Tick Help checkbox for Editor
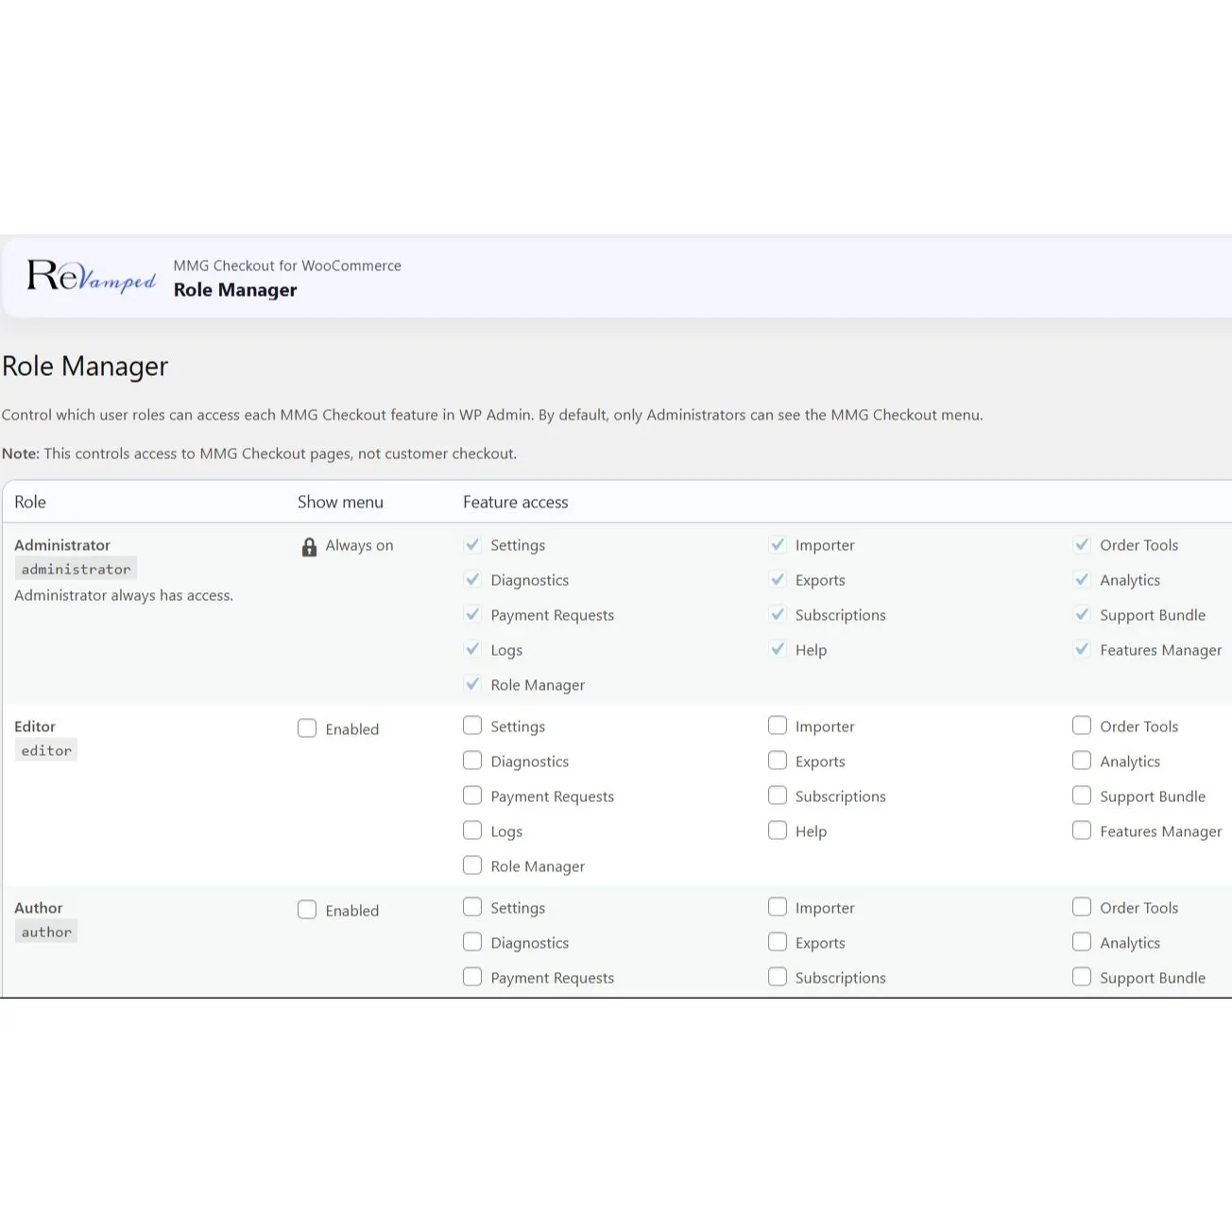Image resolution: width=1232 pixels, height=1232 pixels. (x=778, y=830)
